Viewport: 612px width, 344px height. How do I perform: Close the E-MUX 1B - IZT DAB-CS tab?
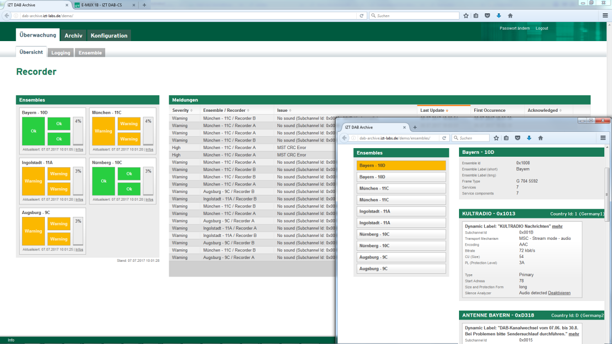(x=133, y=5)
